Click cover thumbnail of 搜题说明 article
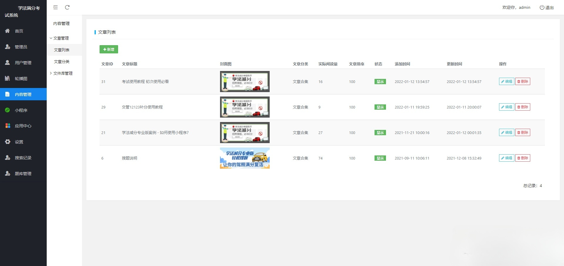This screenshot has height=266, width=564. 244,158
